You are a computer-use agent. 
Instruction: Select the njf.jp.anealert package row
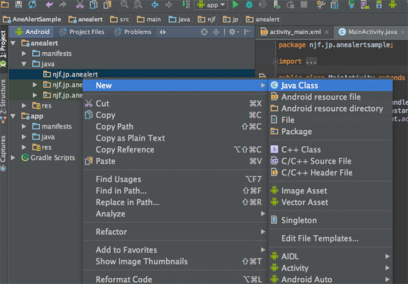click(x=132, y=74)
